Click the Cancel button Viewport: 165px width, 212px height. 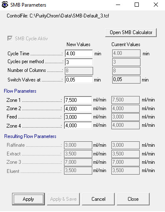[x=99, y=199]
